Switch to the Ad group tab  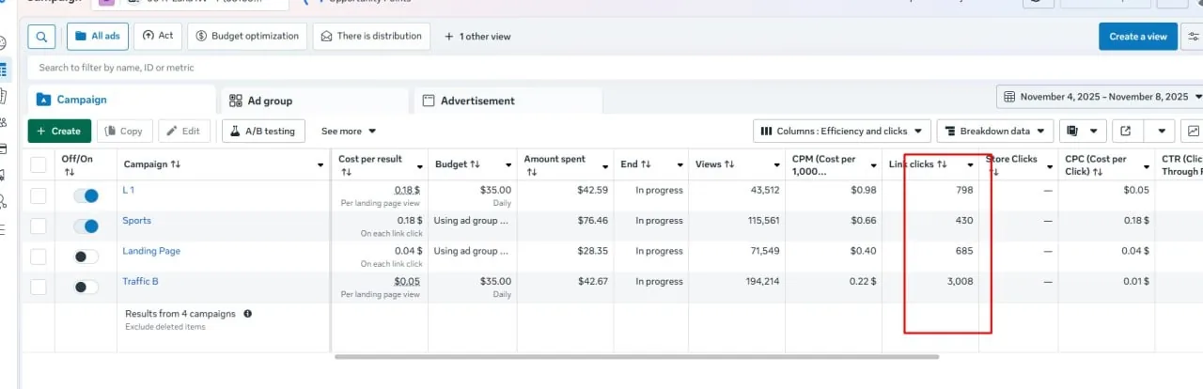coord(315,101)
